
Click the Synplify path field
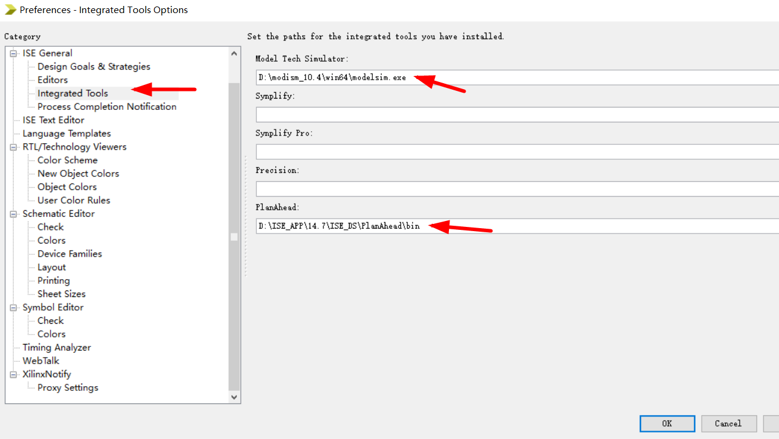pyautogui.click(x=517, y=115)
